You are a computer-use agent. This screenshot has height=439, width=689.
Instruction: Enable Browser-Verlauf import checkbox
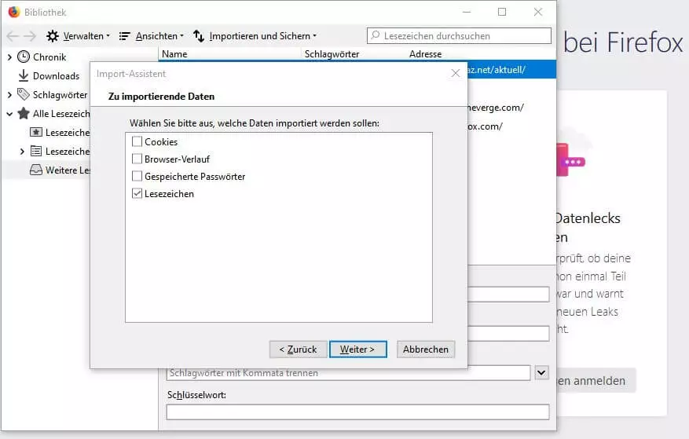pos(137,159)
